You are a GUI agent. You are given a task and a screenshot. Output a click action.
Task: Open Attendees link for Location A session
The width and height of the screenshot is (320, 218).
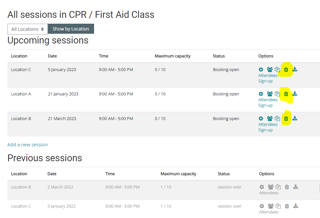[268, 100]
